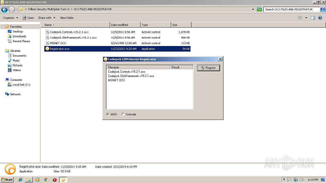Click the volume speaker tray icon
Image resolution: width=326 pixels, height=183 pixels.
tap(302, 180)
